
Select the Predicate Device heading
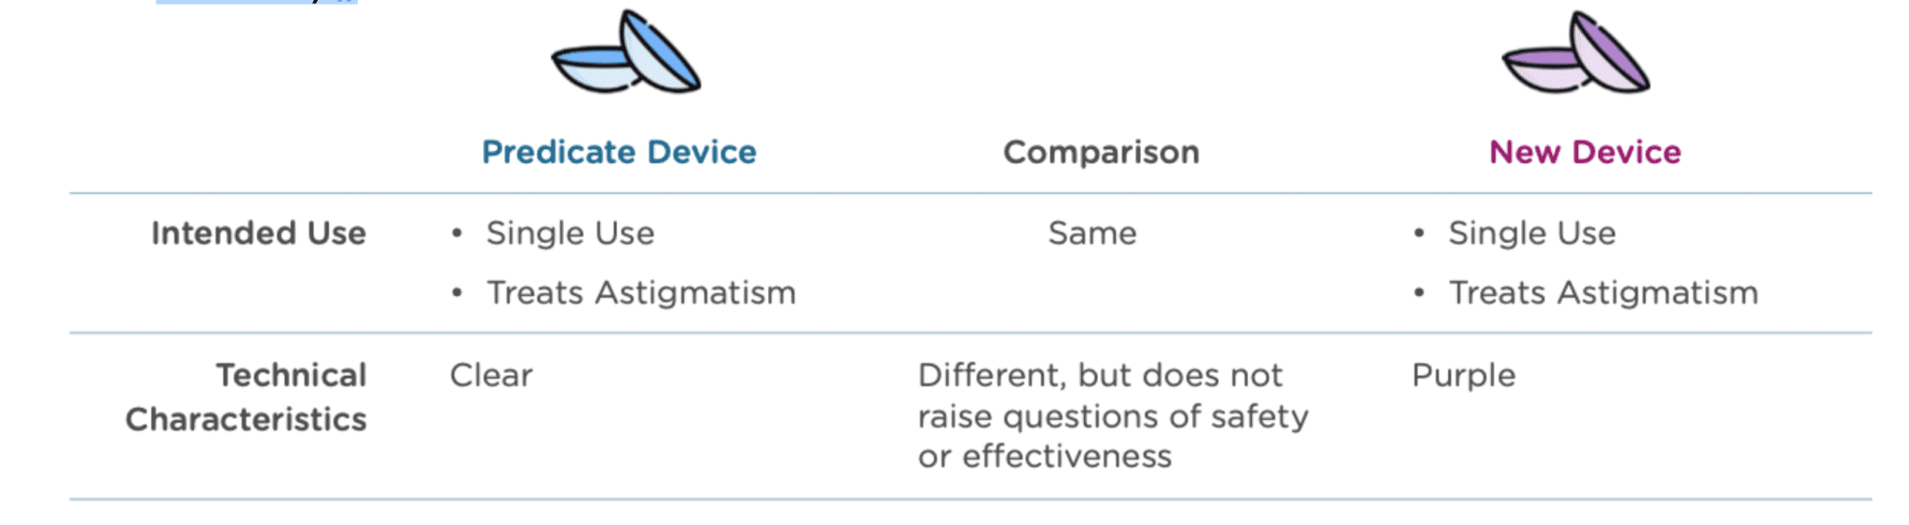pos(619,152)
